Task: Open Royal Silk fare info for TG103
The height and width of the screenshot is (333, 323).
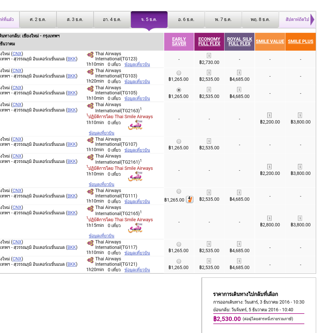Action: point(239,73)
